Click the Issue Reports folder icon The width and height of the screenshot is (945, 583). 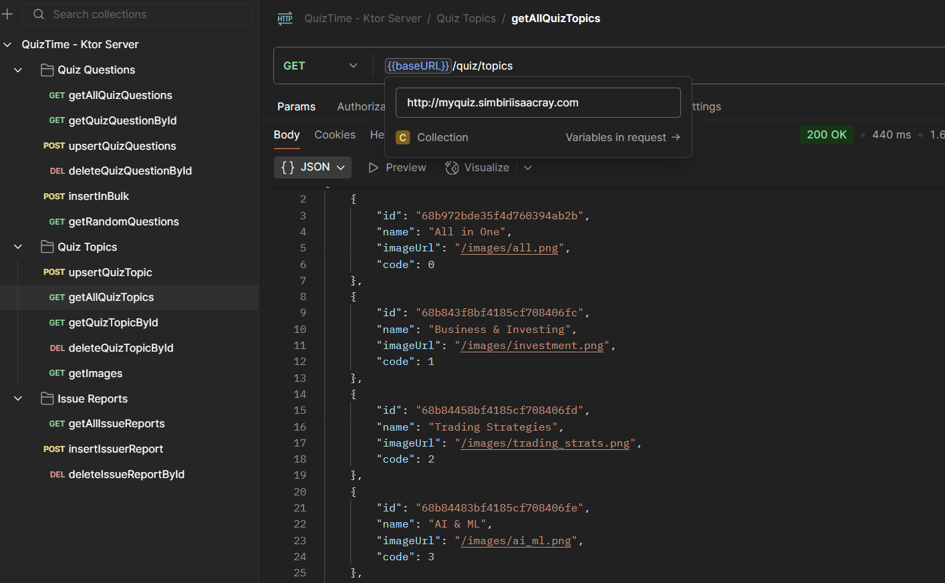tap(47, 398)
